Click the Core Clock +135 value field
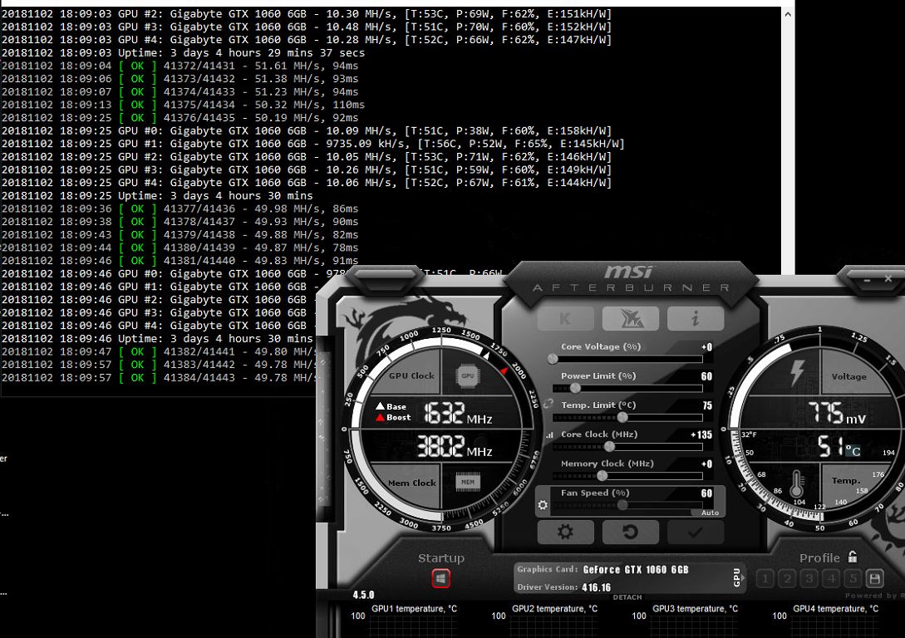The image size is (905, 638). (x=701, y=435)
